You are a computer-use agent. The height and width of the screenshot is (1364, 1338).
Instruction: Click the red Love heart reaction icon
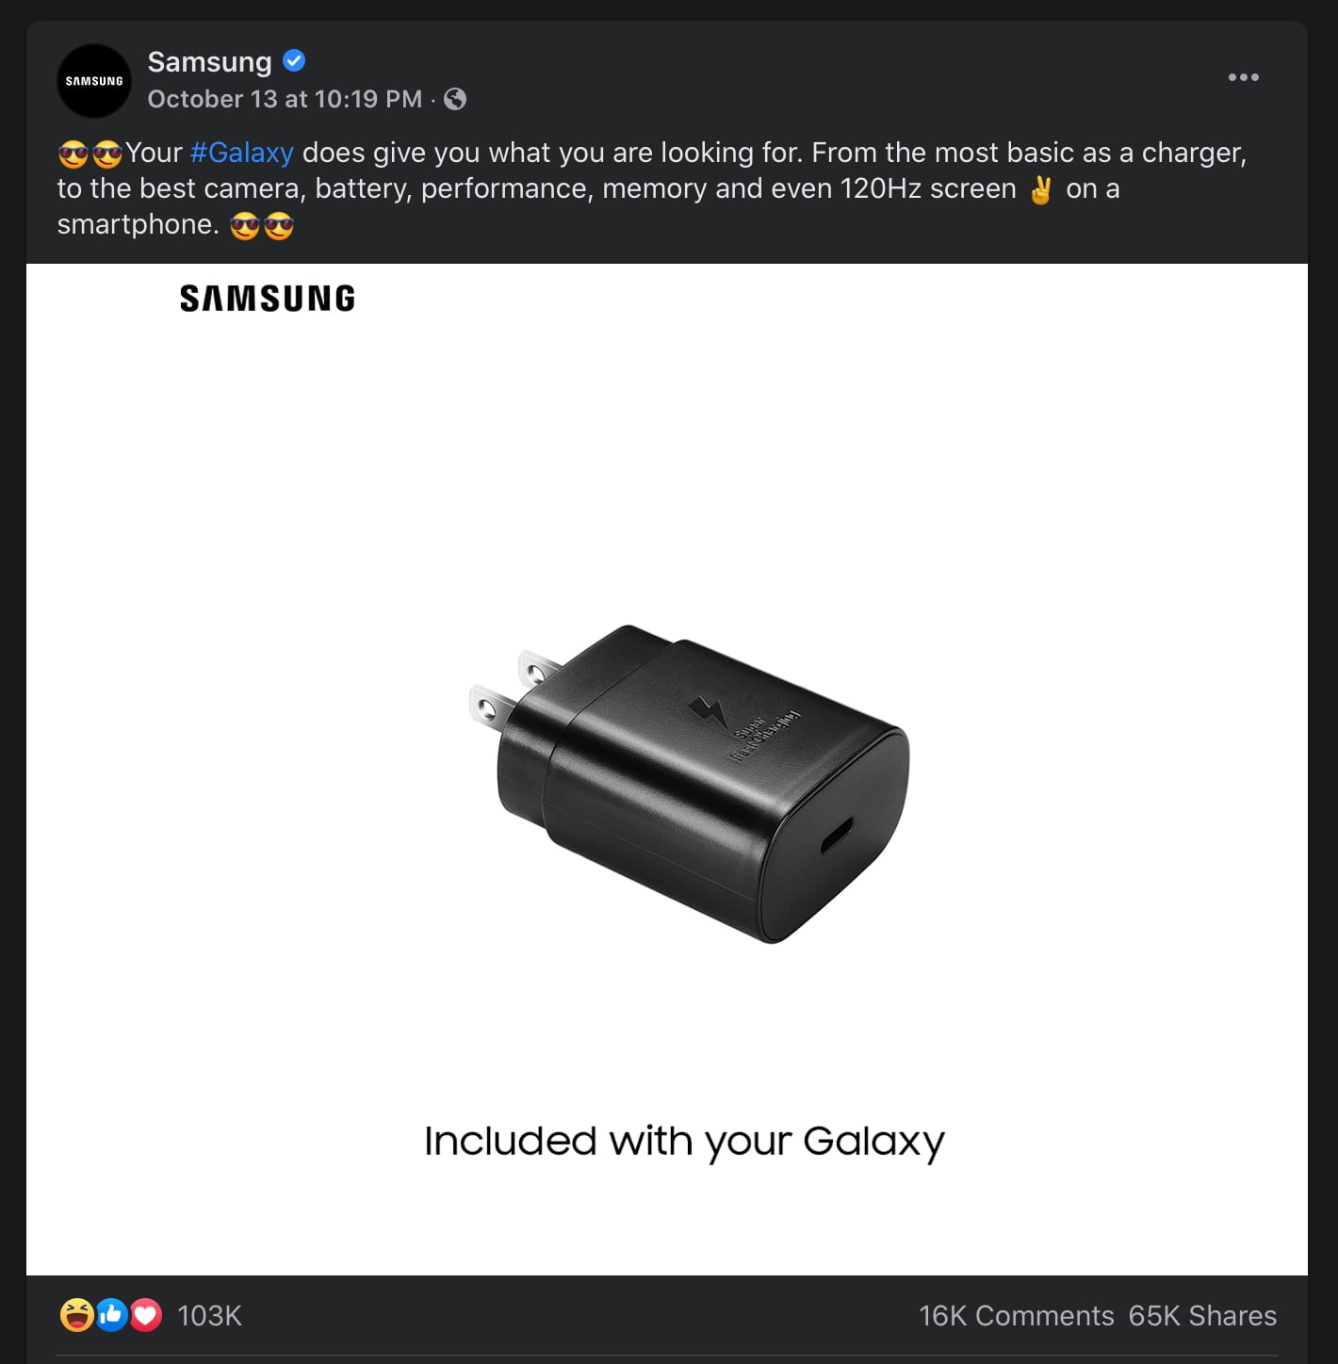click(x=146, y=1315)
